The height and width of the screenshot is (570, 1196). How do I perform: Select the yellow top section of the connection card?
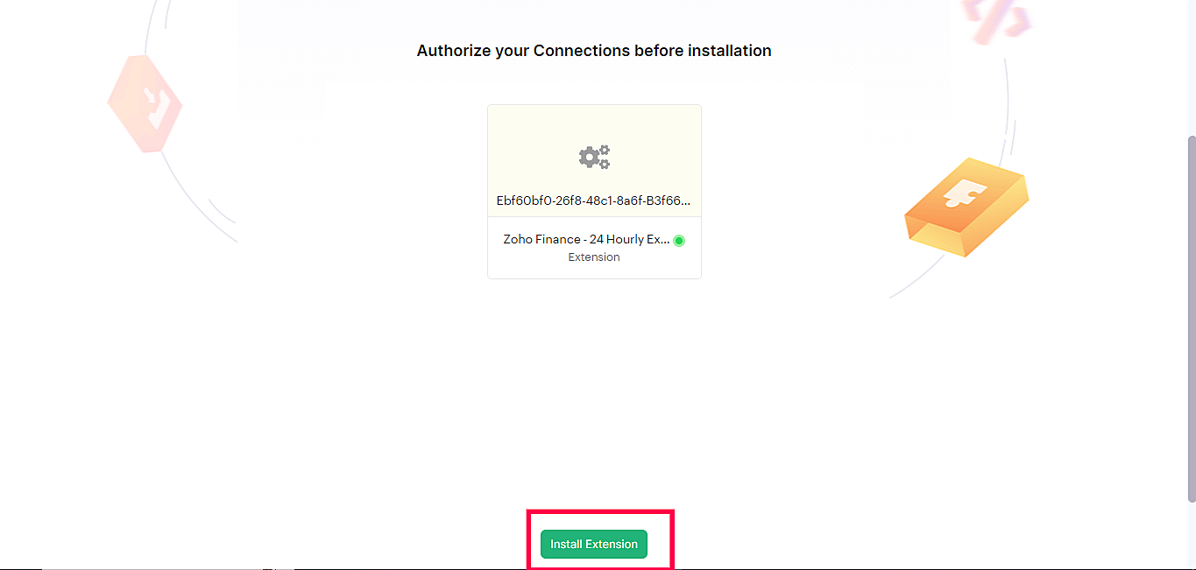[594, 161]
